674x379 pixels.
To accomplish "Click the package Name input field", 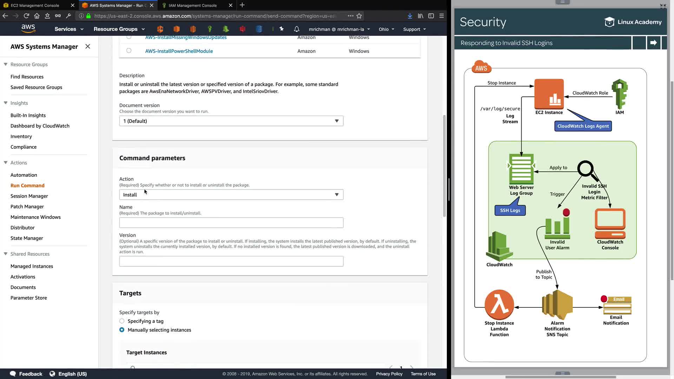I will point(231,223).
